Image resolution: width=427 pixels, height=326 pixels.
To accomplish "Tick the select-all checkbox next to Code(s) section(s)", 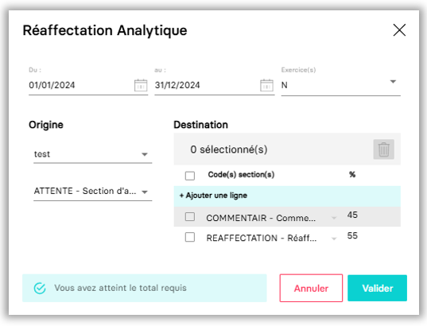I will pos(190,176).
